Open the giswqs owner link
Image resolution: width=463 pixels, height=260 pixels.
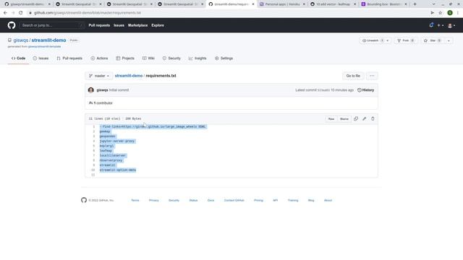coord(21,40)
